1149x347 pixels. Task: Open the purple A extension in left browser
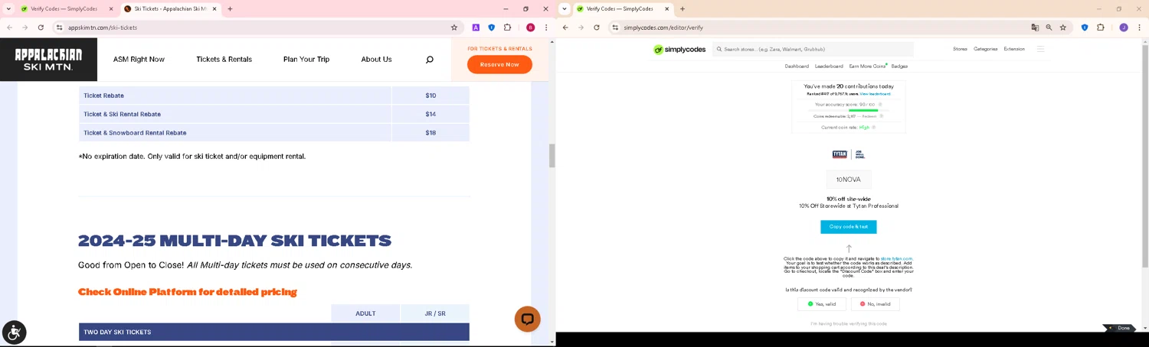click(476, 28)
